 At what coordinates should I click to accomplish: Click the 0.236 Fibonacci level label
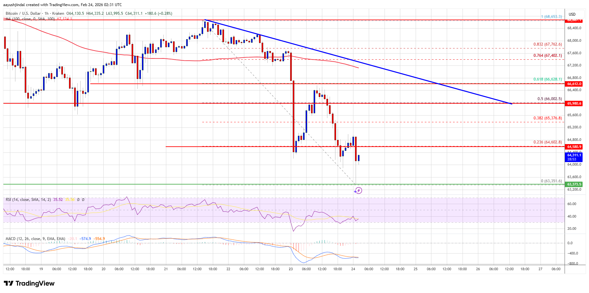[547, 142]
